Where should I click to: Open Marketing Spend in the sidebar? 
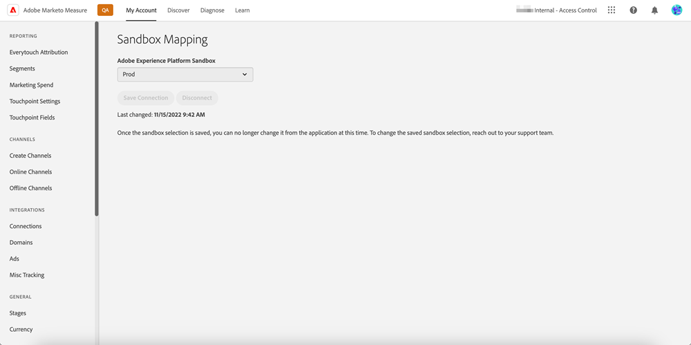point(31,85)
